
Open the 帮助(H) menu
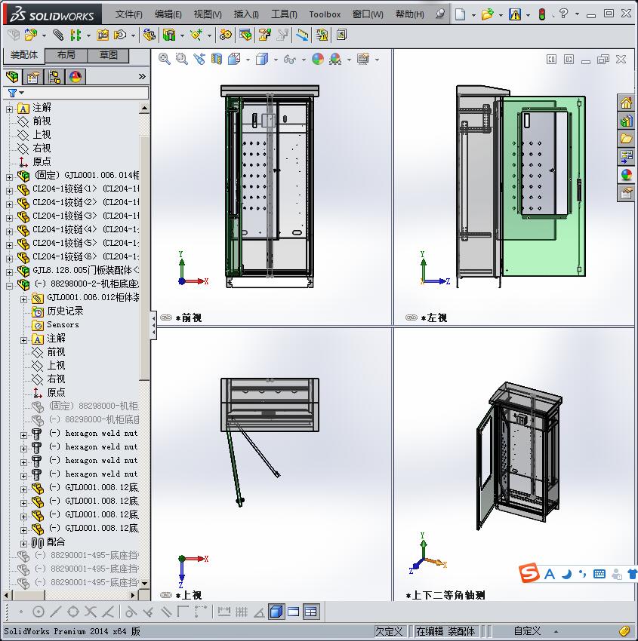click(410, 14)
